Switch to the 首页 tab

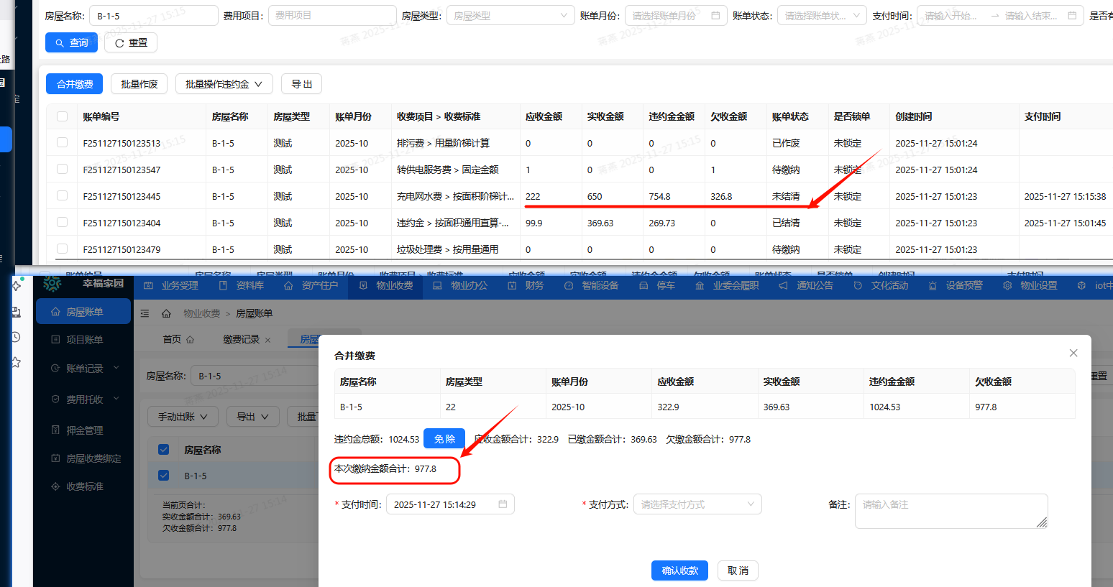coord(172,340)
